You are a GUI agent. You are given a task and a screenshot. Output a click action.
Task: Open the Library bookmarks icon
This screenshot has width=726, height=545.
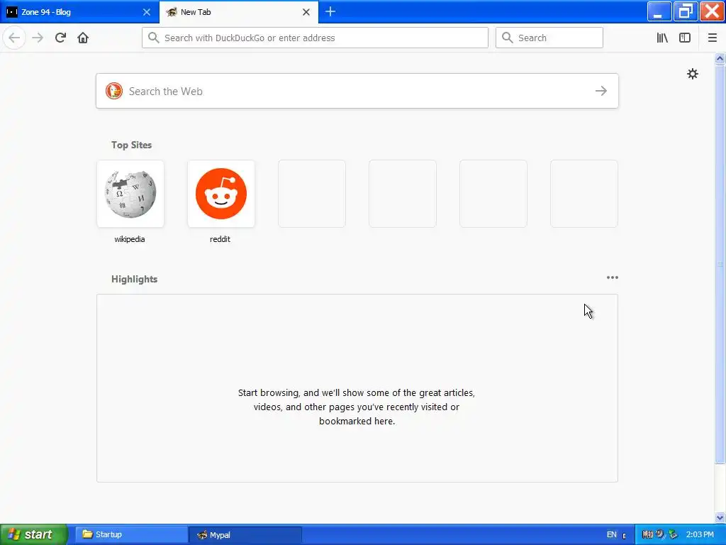point(662,38)
